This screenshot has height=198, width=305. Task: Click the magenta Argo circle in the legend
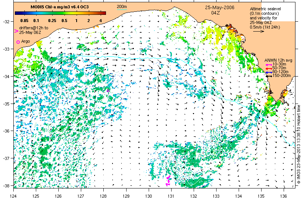click(x=18, y=42)
